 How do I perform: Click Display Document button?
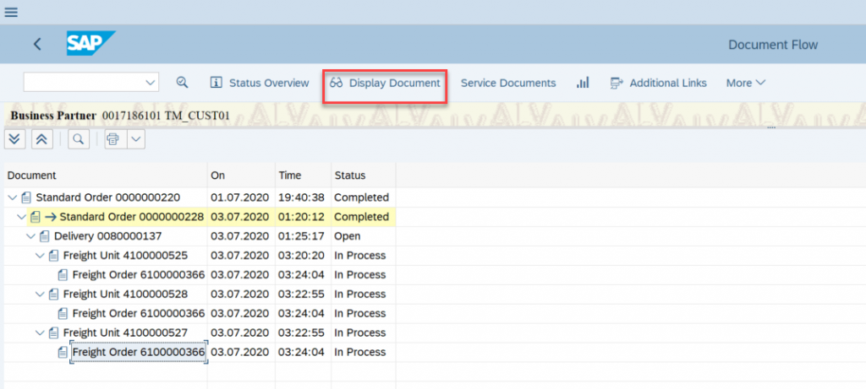click(385, 84)
